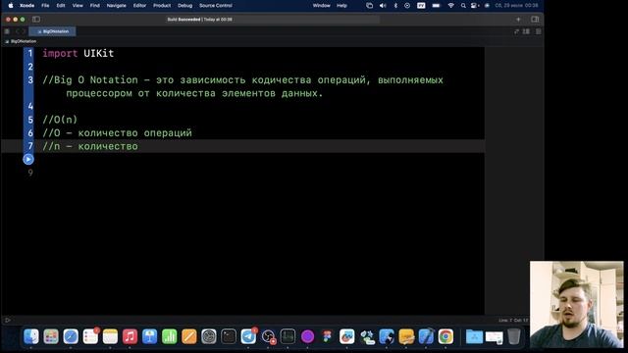Click the Bluetooth icon in the menu bar
The height and width of the screenshot is (353, 628).
[395, 6]
